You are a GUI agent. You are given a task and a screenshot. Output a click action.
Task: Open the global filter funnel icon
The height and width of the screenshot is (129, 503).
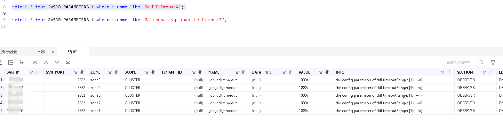[x=493, y=62]
